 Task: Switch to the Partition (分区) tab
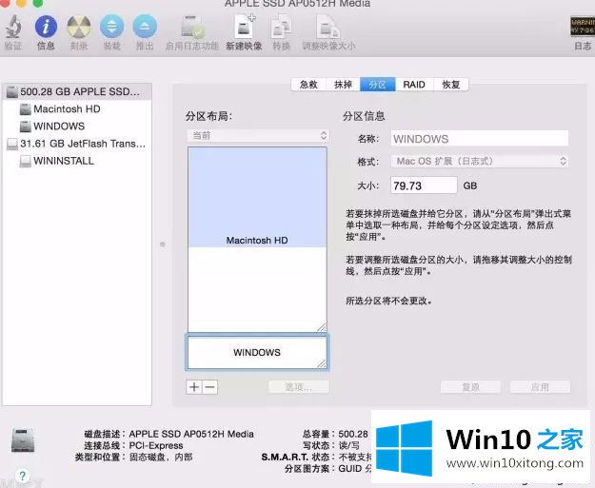click(x=378, y=85)
